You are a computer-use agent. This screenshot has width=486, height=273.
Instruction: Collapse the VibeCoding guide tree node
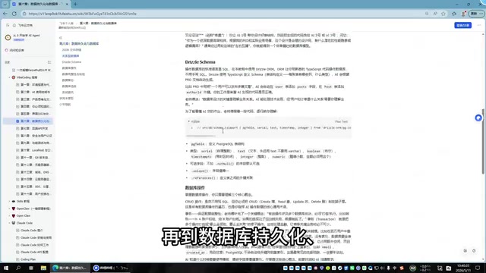pos(10,77)
